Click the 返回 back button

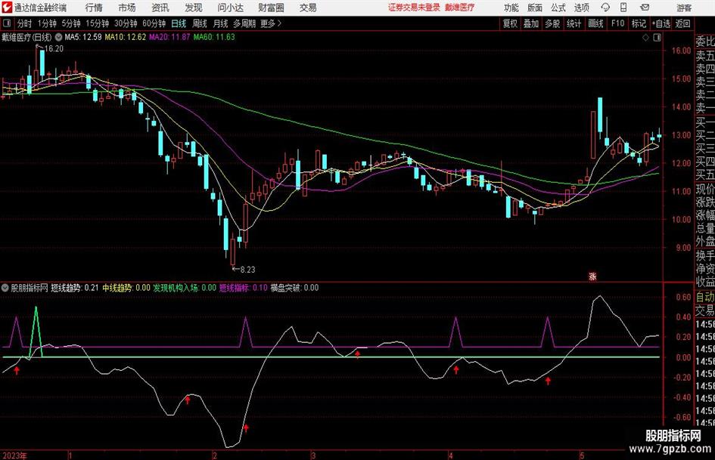pos(682,23)
